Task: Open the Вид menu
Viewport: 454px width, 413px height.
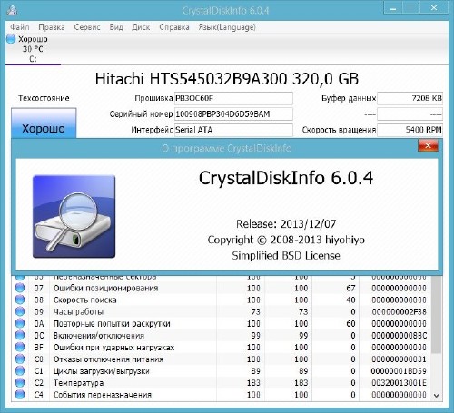Action: point(116,27)
